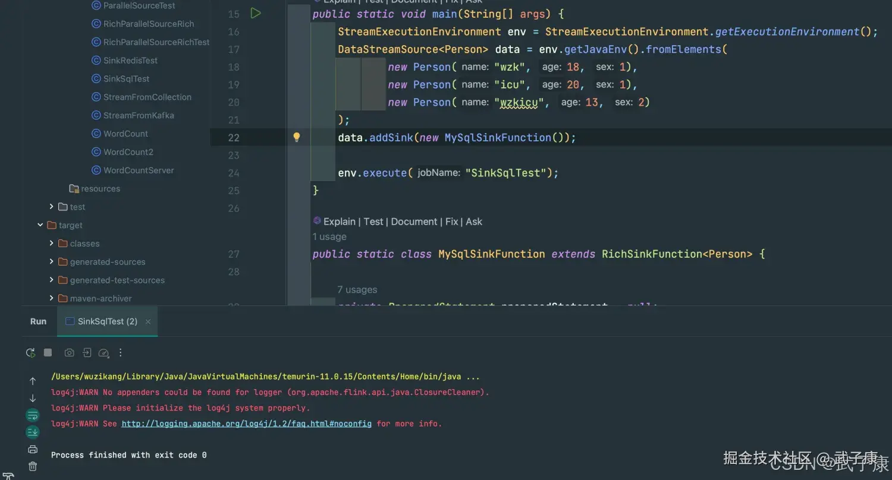Click fromElements method call
This screenshot has width=892, height=480.
point(683,49)
